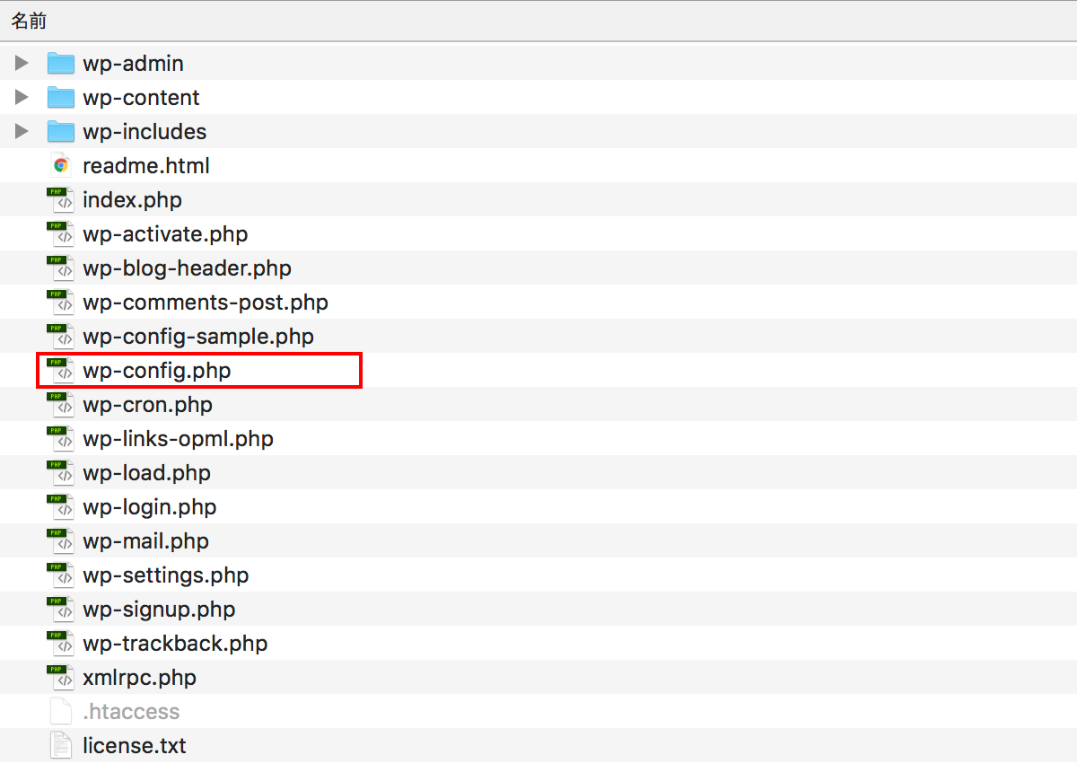Screen dimensions: 1077x781
Task: Select the wp-admin folder name
Action: (x=133, y=64)
